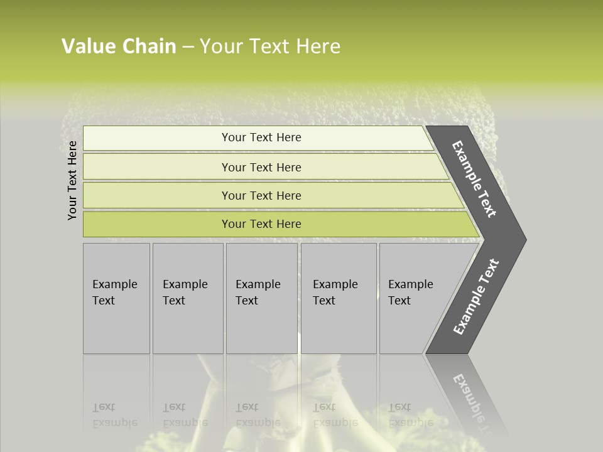The image size is (603, 452).
Task: Select the third "Your Text Here" bar from top
Action: coord(261,195)
